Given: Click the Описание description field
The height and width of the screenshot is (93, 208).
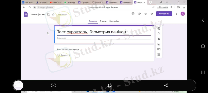Looking at the screenshot, I should pyautogui.click(x=104, y=38).
